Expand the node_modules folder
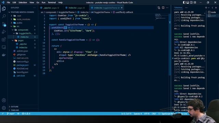Viewport: 219px width, 123px height. (x=23, y=19)
